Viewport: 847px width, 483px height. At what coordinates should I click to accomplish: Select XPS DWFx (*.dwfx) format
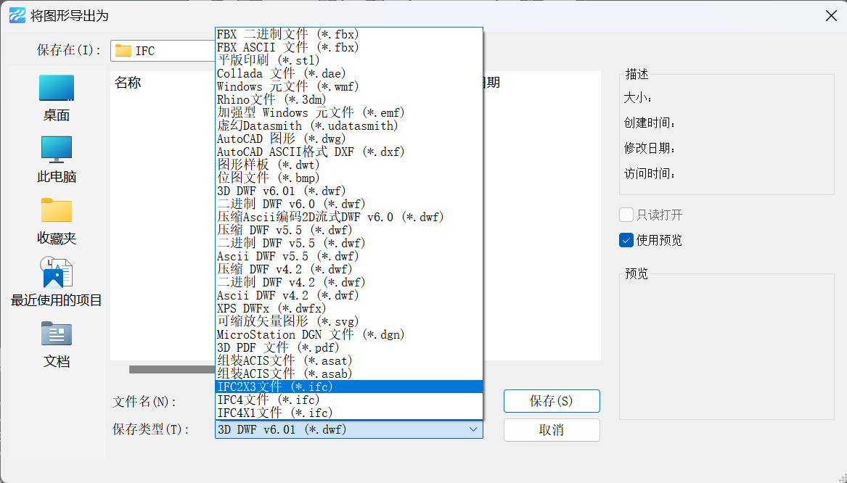click(x=349, y=308)
